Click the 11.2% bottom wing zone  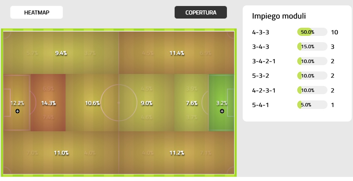176,153
